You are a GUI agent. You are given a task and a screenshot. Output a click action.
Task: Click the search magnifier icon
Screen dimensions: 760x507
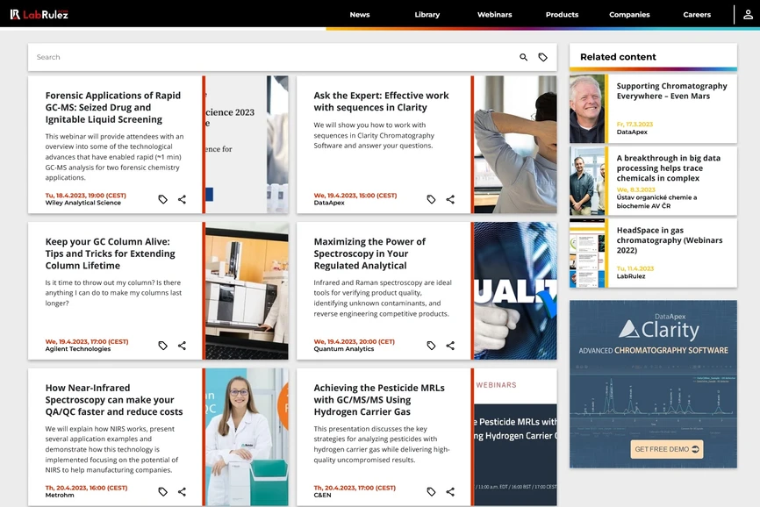[x=523, y=57]
